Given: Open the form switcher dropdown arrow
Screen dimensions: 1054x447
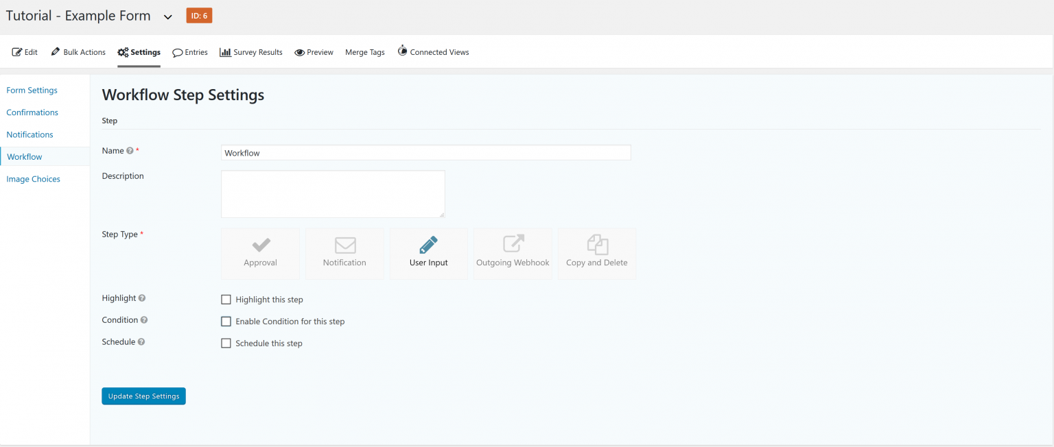Looking at the screenshot, I should pos(167,15).
